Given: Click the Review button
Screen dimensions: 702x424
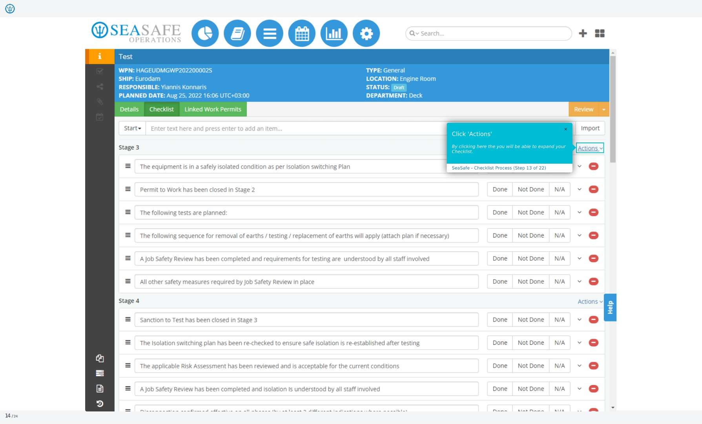Looking at the screenshot, I should (583, 109).
